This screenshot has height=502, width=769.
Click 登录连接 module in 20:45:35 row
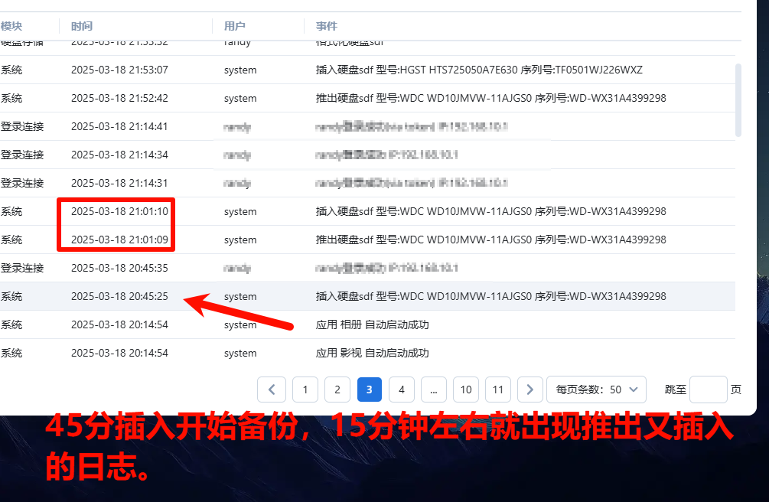[22, 268]
